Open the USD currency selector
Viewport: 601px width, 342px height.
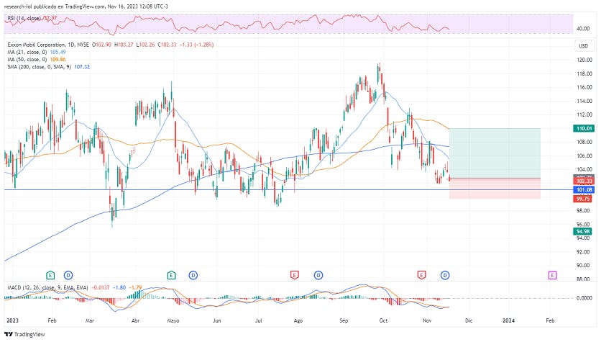[583, 46]
